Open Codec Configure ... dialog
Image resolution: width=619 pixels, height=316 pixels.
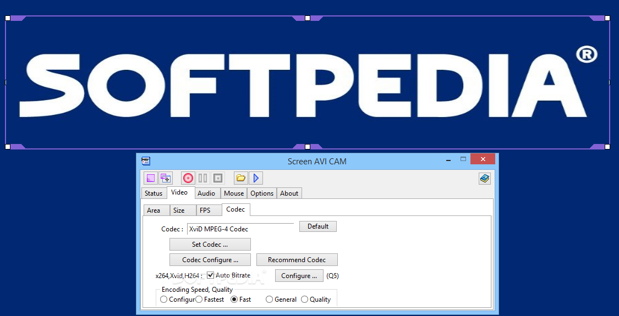pos(210,259)
